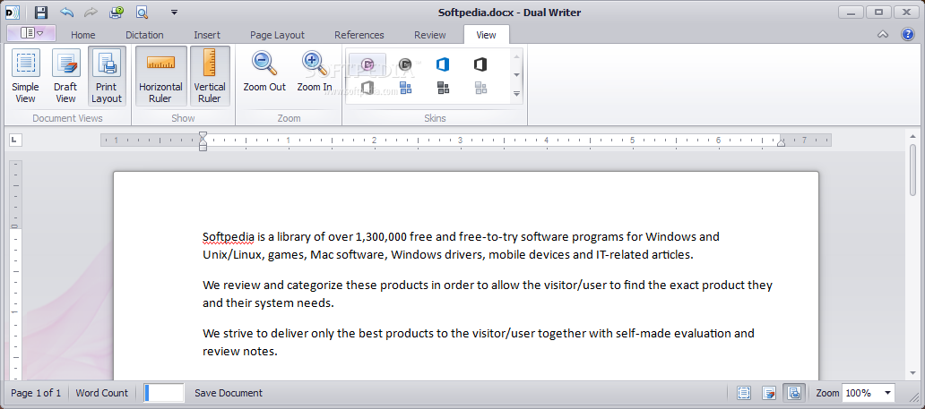925x409 pixels.
Task: Maximize the Dual Writer window
Action: (879, 12)
